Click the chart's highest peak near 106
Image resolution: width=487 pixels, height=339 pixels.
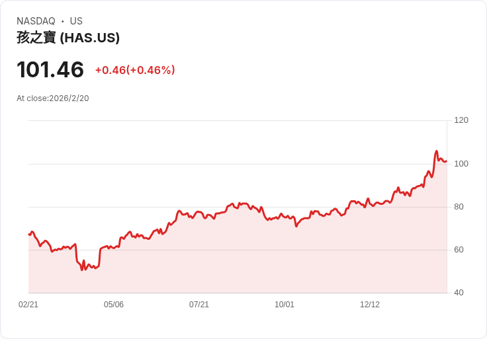point(436,151)
